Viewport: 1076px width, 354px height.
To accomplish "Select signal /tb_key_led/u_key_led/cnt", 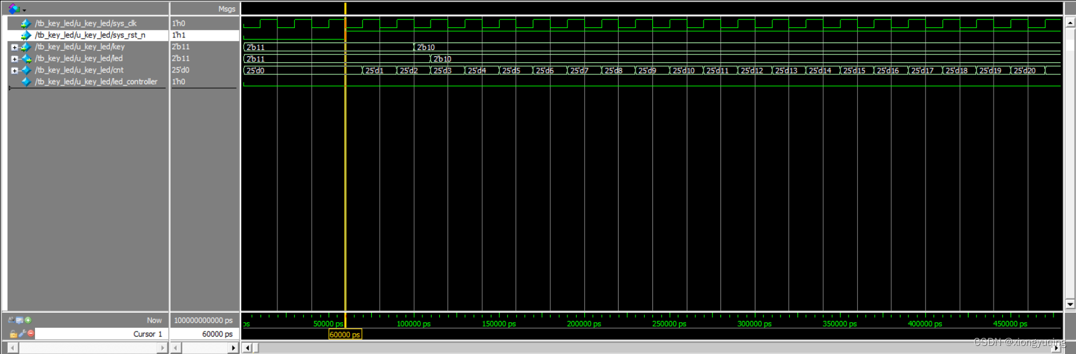I will pyautogui.click(x=79, y=70).
